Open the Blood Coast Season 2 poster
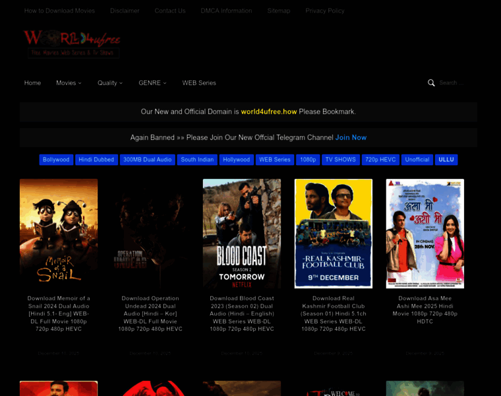The width and height of the screenshot is (501, 396). coord(241,233)
